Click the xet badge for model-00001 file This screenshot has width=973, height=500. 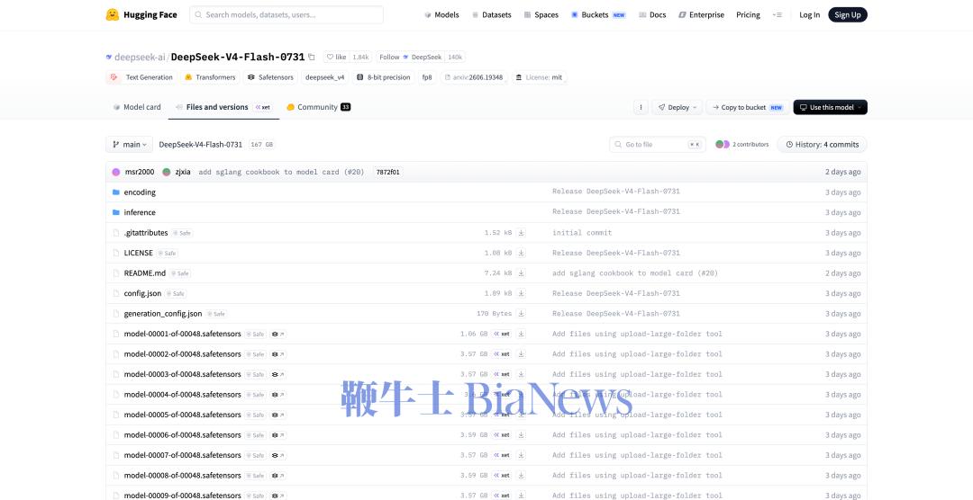pos(503,334)
